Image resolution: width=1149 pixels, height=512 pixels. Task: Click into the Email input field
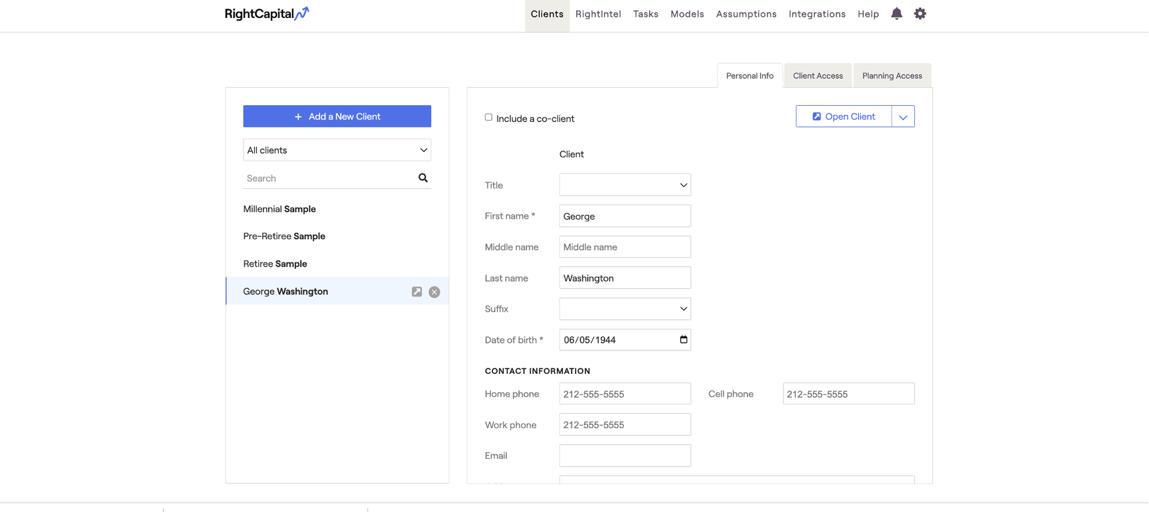(625, 456)
